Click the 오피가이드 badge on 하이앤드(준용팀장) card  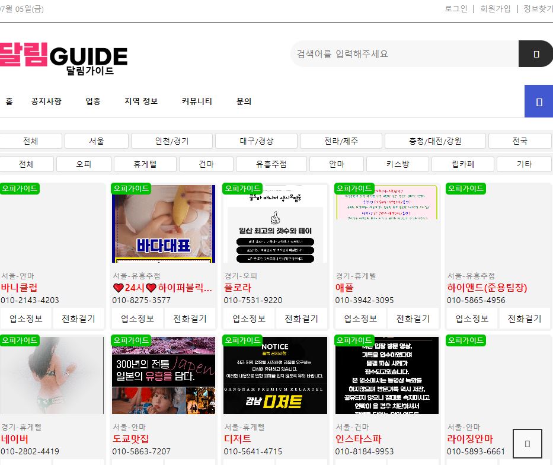coord(465,189)
